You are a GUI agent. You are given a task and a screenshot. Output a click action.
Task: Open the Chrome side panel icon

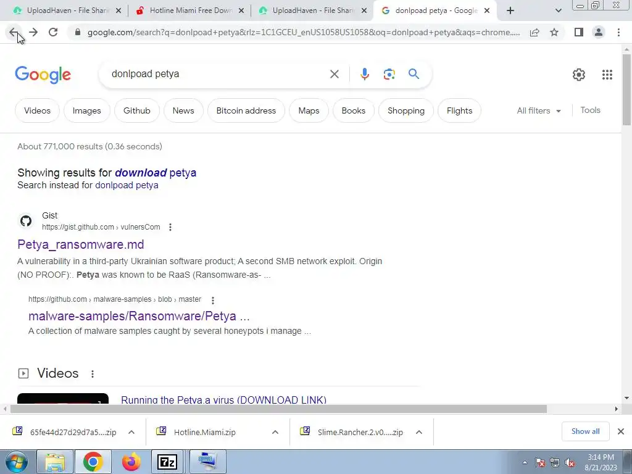tap(579, 32)
